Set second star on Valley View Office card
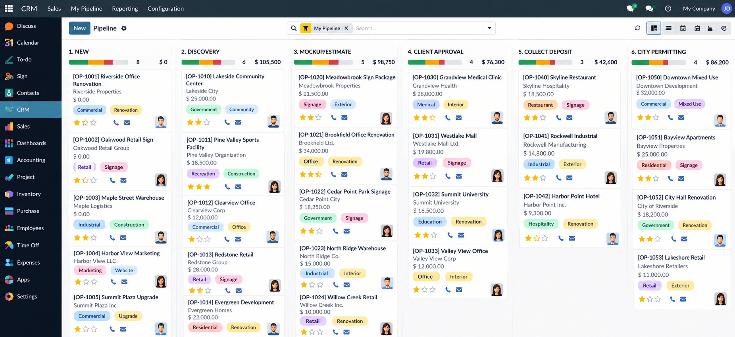The height and width of the screenshot is (337, 735). [x=425, y=290]
